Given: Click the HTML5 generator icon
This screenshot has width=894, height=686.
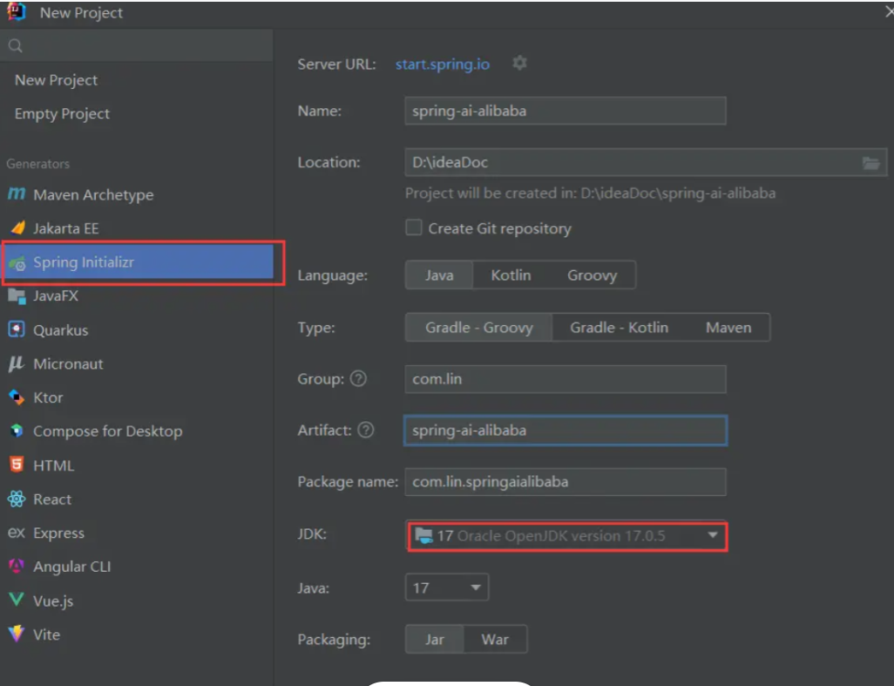Looking at the screenshot, I should click(17, 465).
